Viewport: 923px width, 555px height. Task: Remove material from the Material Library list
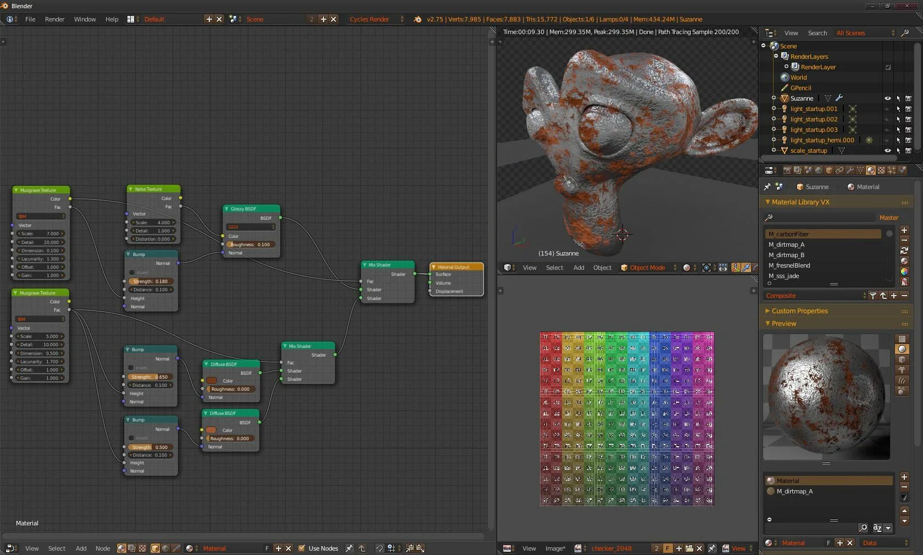pos(904,240)
